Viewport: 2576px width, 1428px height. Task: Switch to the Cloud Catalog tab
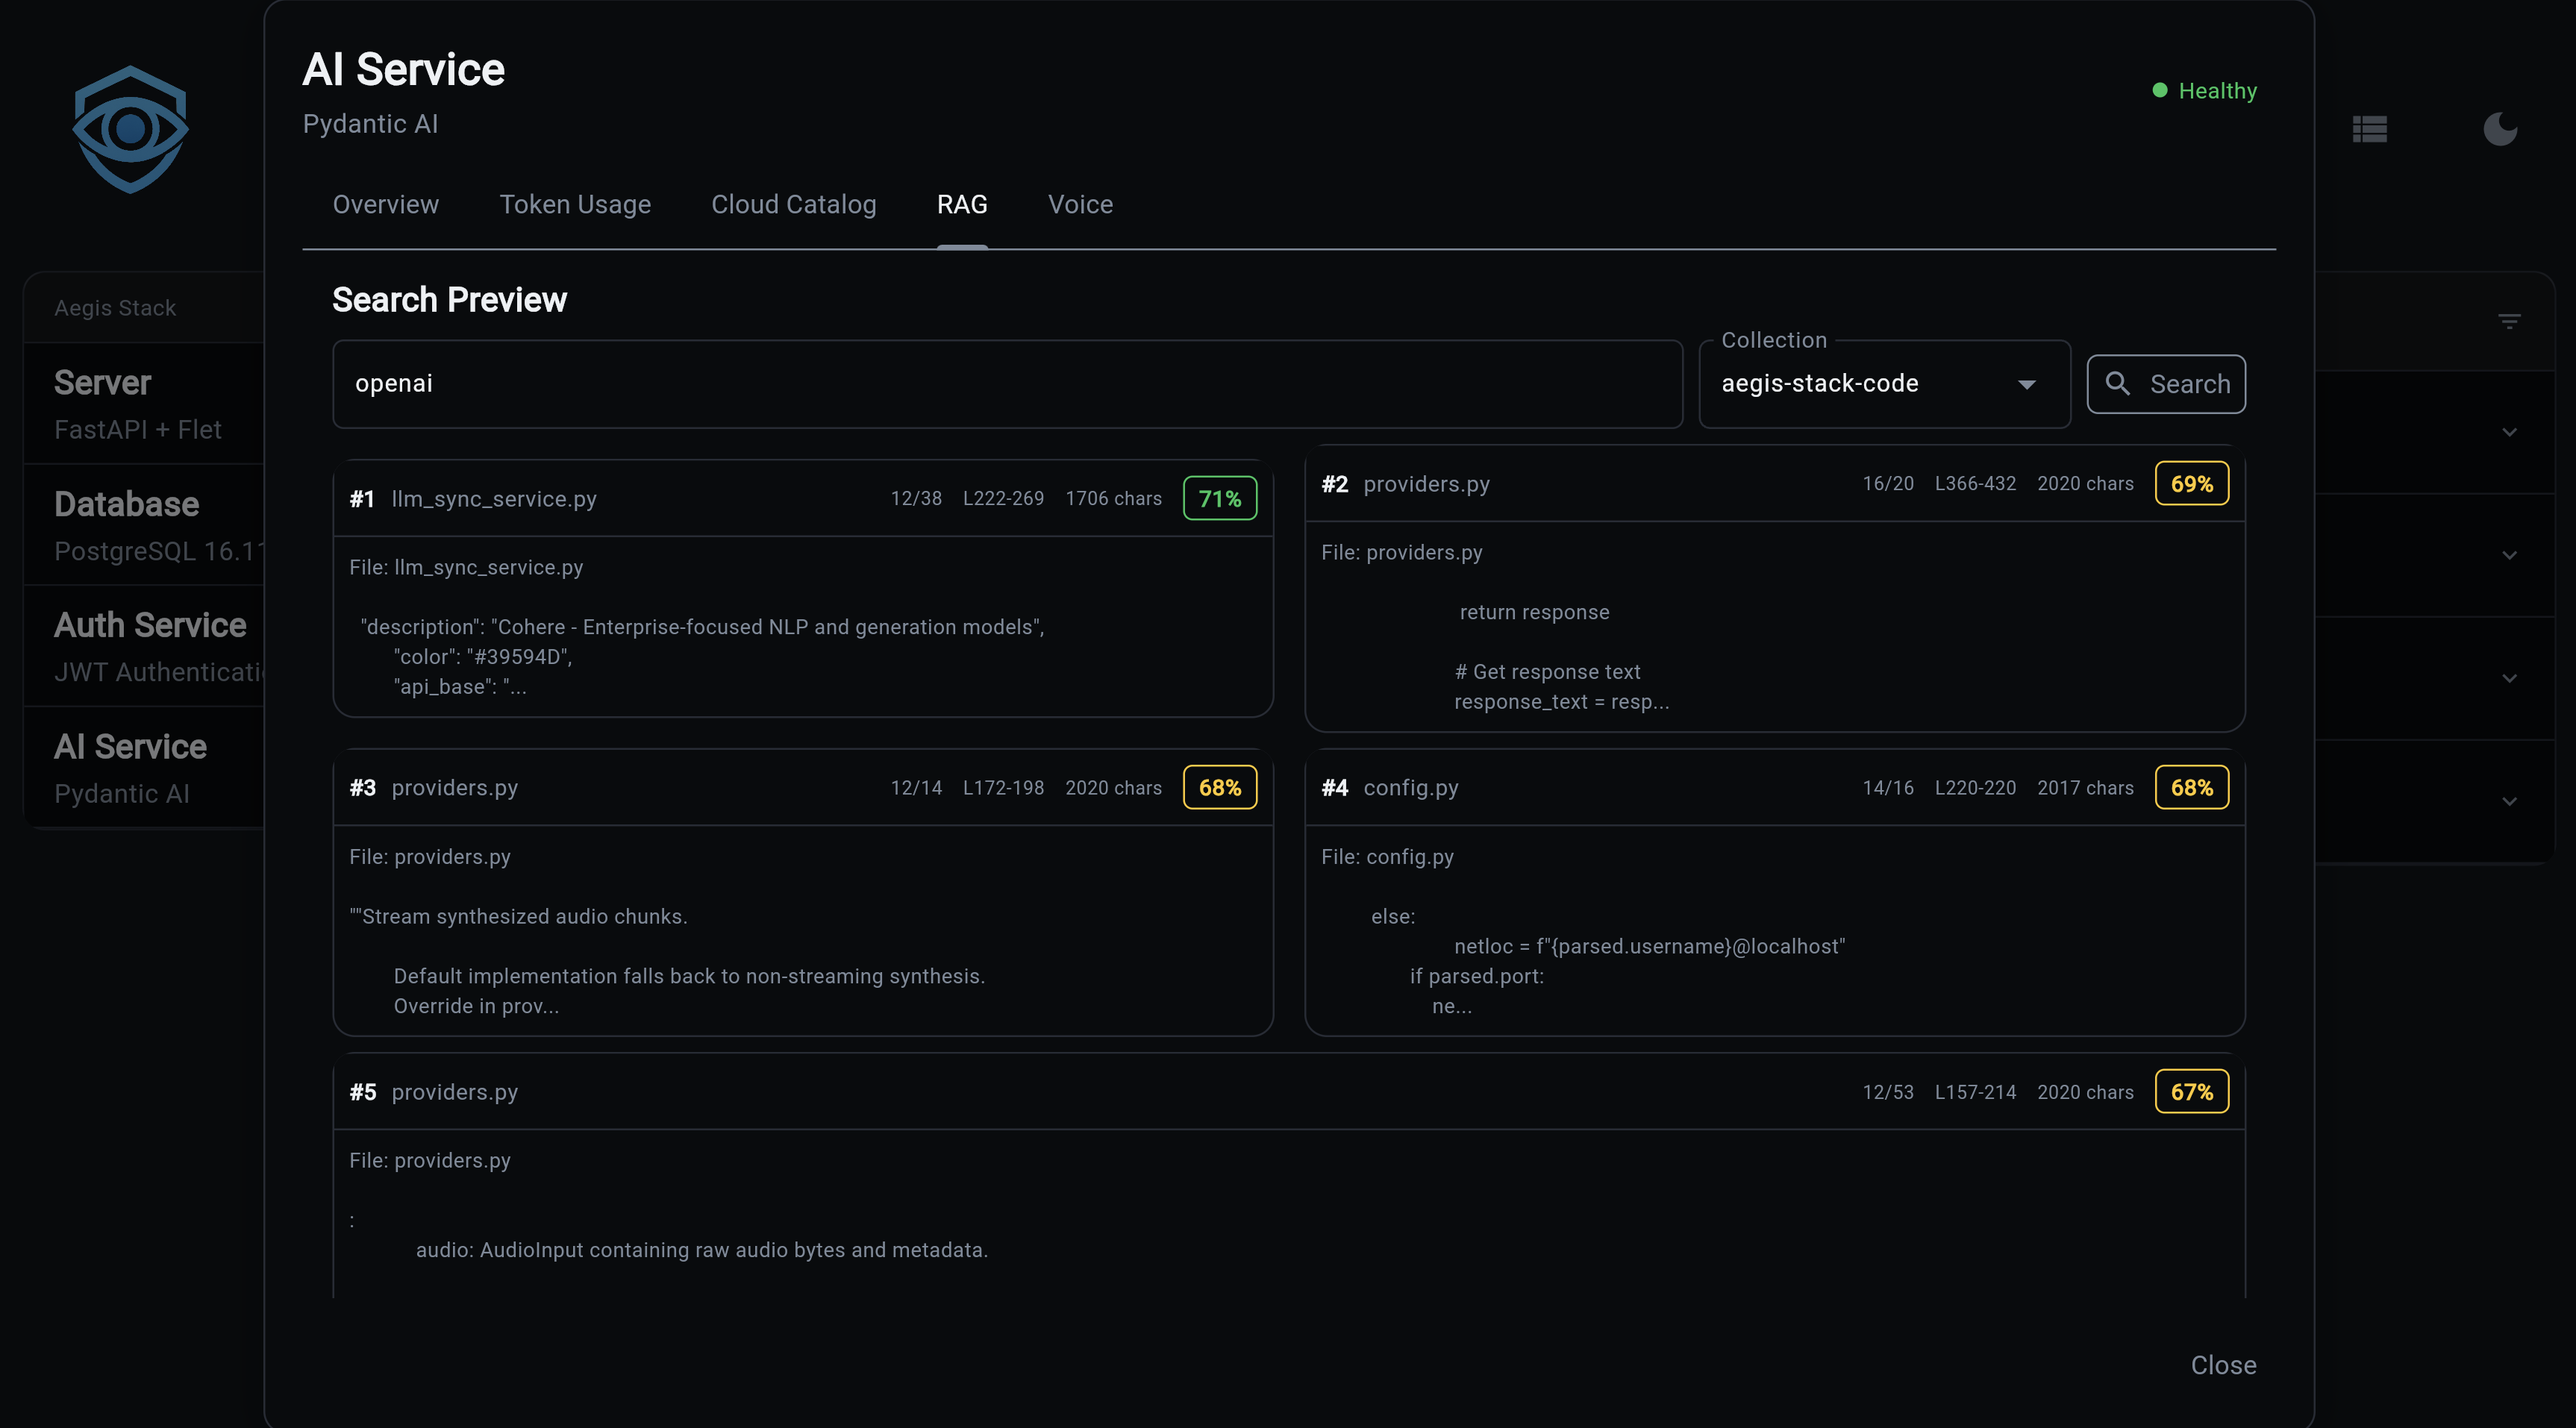click(x=793, y=204)
